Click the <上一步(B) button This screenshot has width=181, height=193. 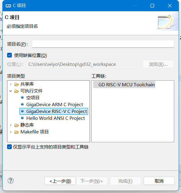point(60,181)
